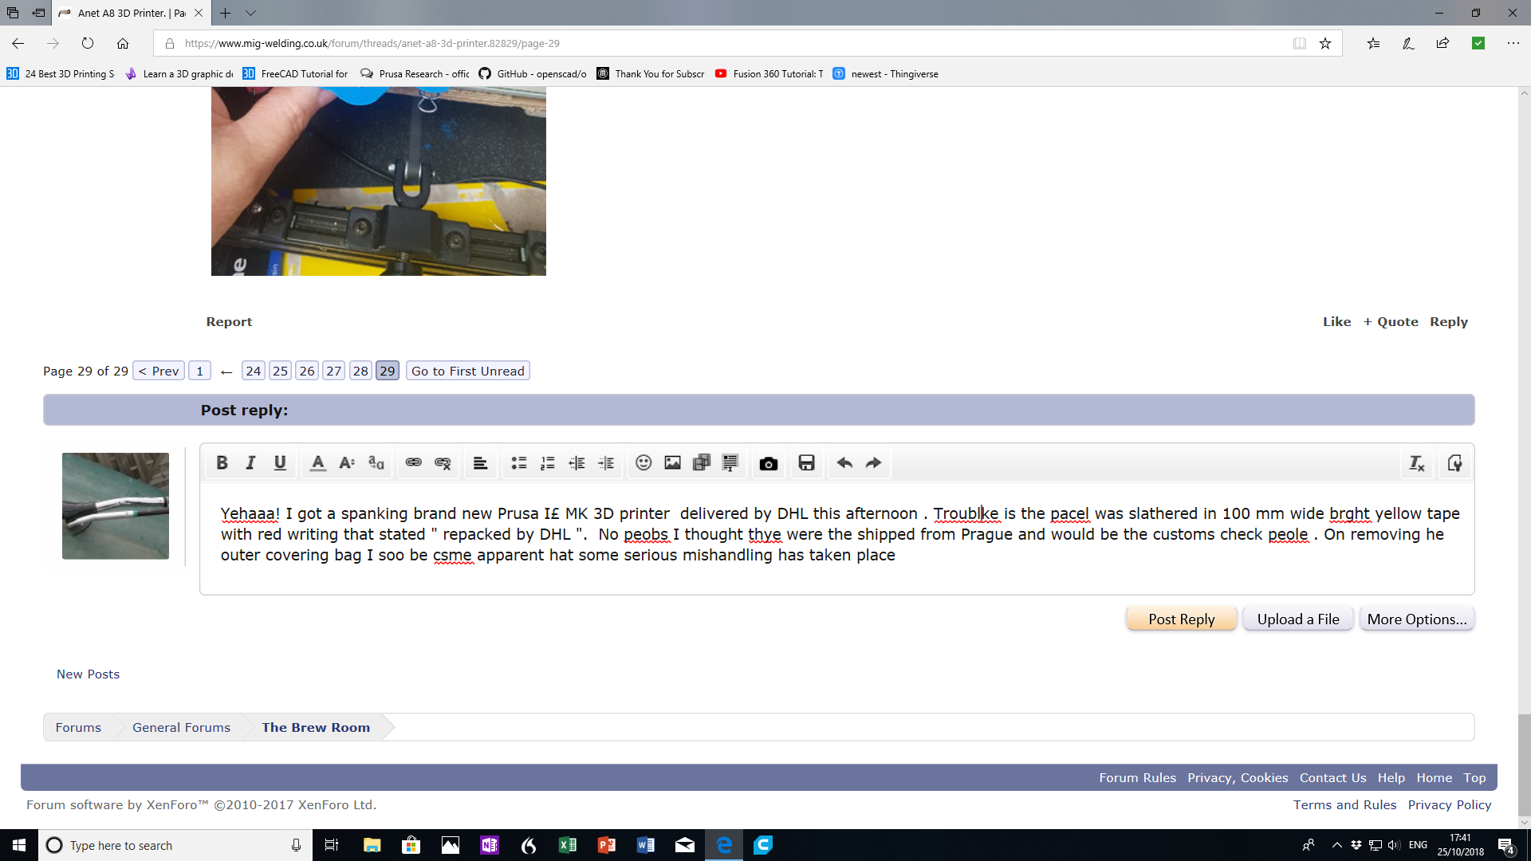Click the unlink icon
Screen dimensions: 1531x861
point(443,463)
